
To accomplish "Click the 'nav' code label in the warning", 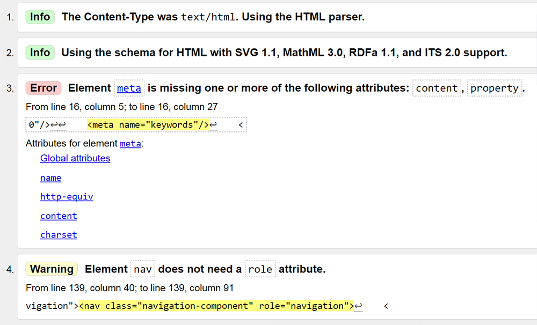I will [143, 269].
